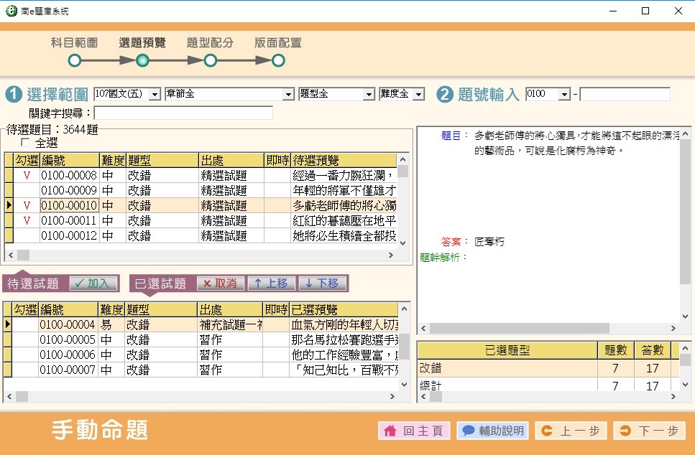The image size is (695, 455).
Task: Go back with 上一步
Action: [571, 431]
